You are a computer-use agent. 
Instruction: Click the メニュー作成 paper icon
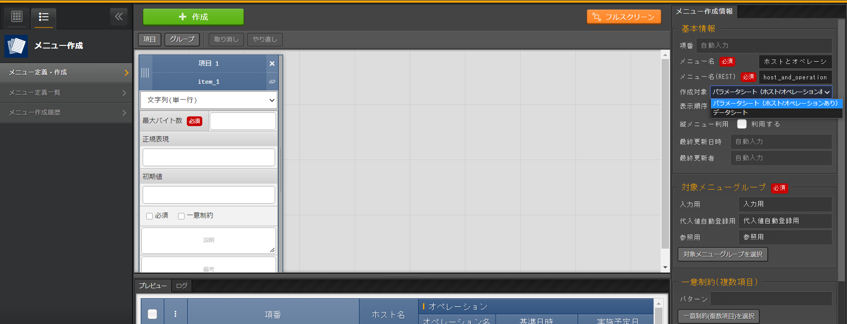point(16,46)
